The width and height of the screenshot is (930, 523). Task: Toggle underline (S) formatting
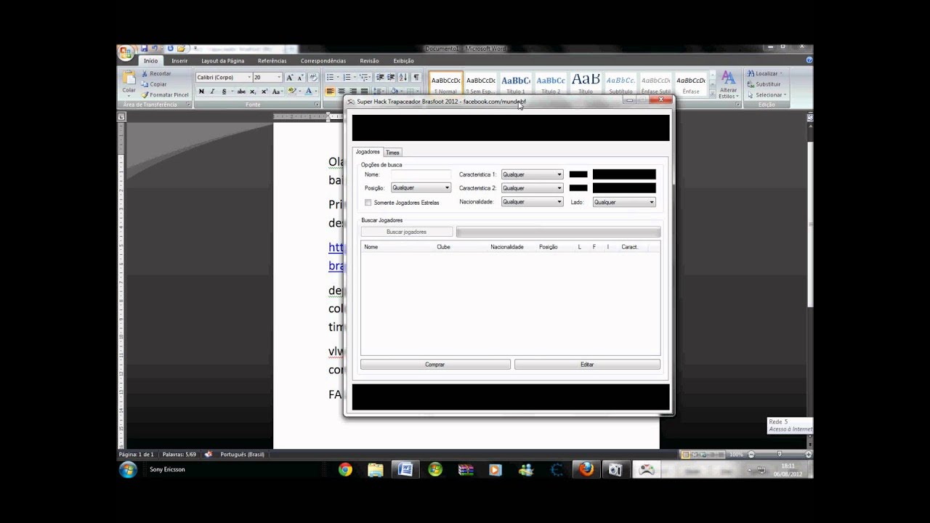(x=224, y=92)
